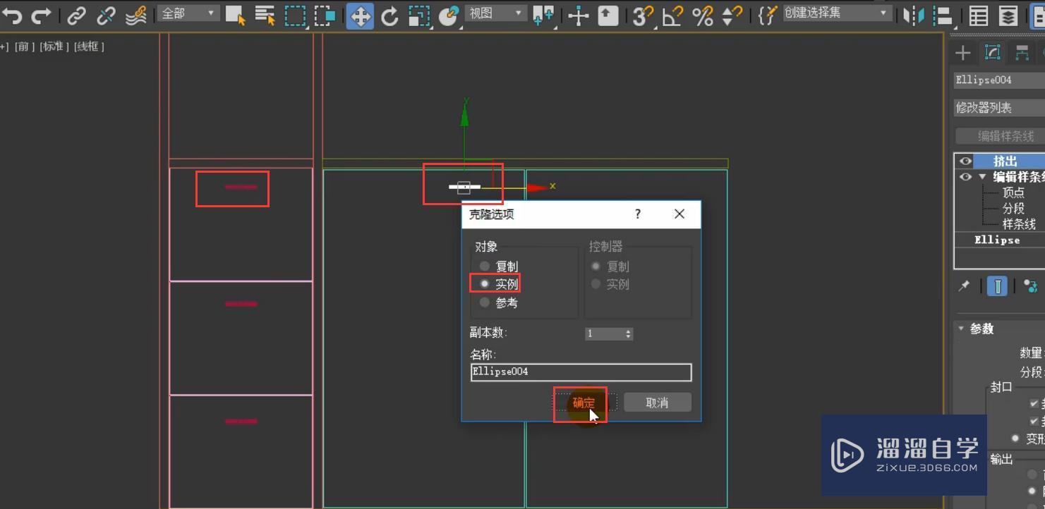Click the 取消 button in clone dialog
The image size is (1045, 509).
point(657,403)
